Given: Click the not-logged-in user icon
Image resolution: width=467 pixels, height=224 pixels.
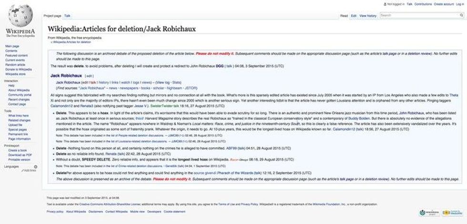Looking at the screenshot, I should pos(385,4).
